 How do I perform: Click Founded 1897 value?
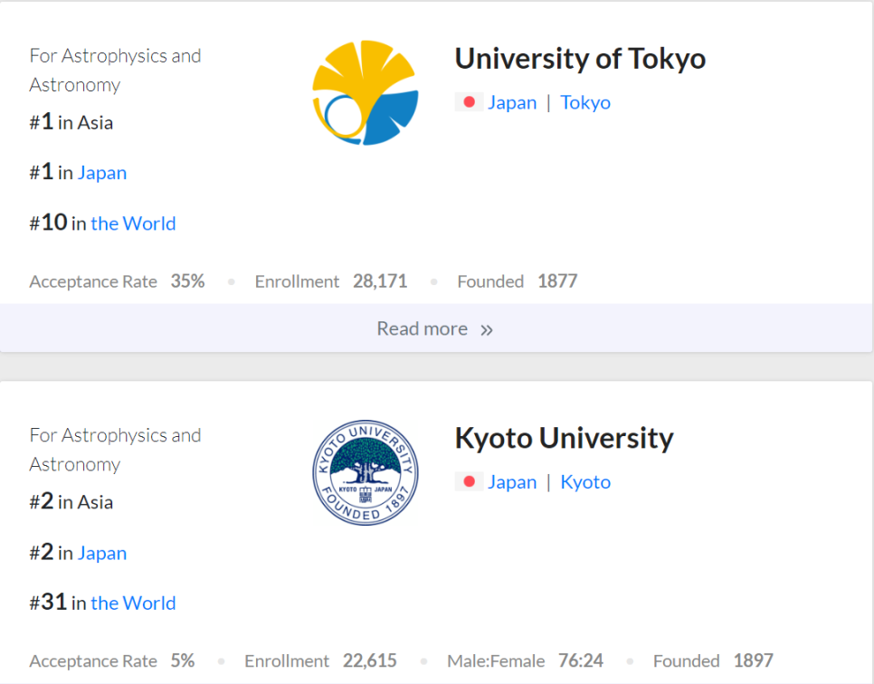[753, 660]
